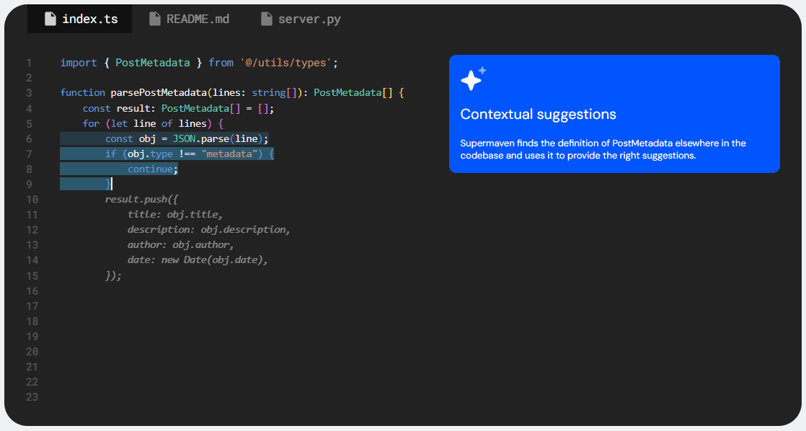Open the README.md tab
The image size is (806, 431).
[189, 19]
